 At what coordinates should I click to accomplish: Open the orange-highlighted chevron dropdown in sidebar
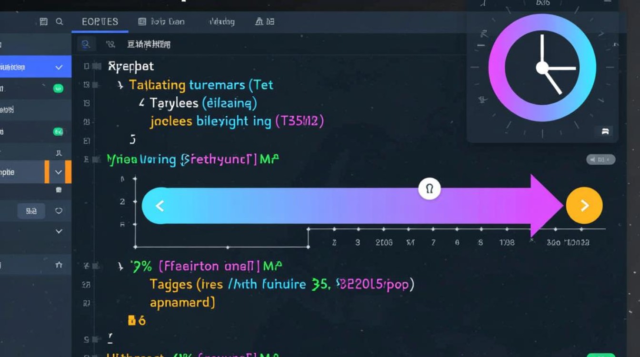tap(59, 172)
